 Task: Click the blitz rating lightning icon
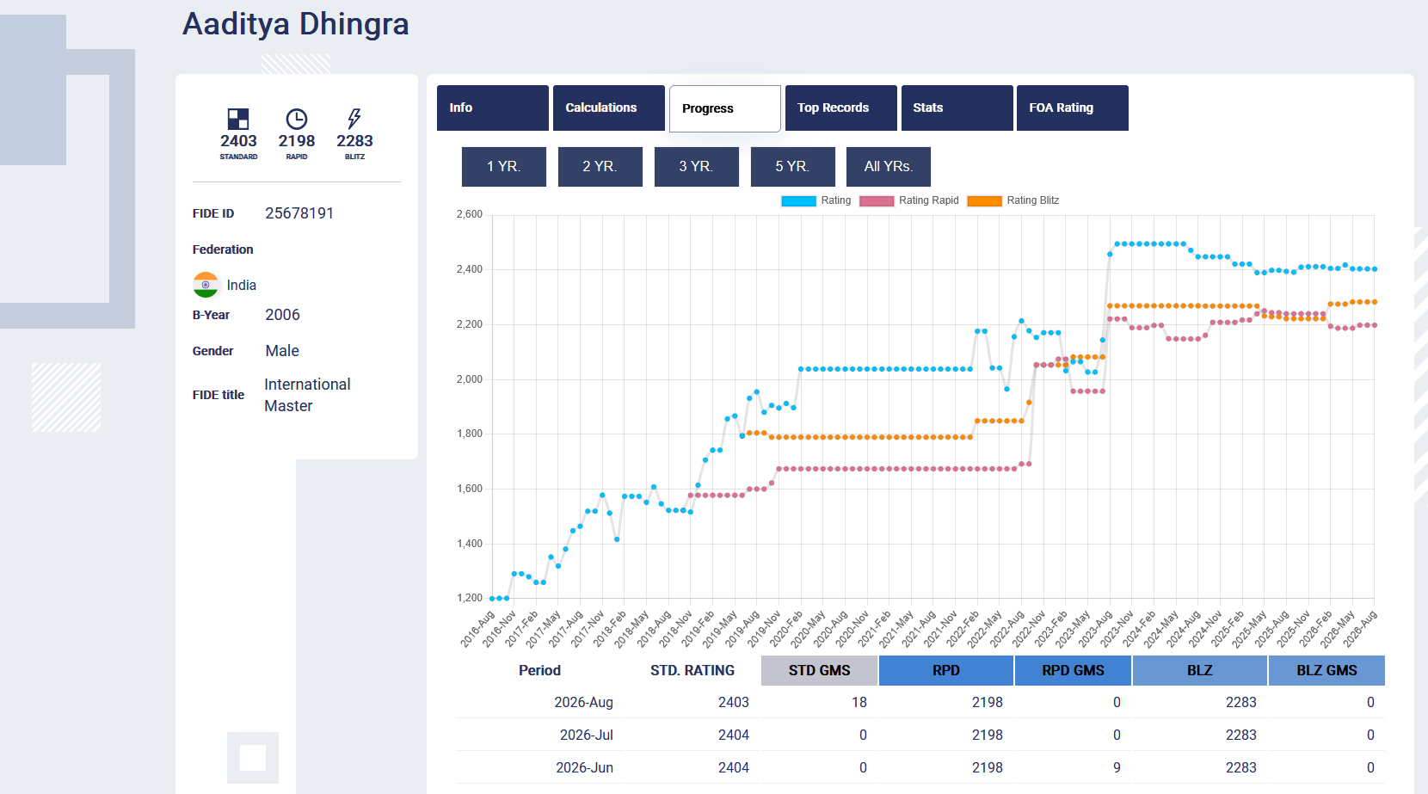pos(354,119)
